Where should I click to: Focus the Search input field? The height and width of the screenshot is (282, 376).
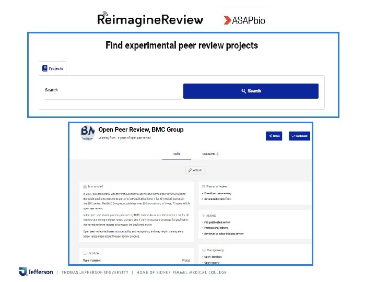(112, 91)
